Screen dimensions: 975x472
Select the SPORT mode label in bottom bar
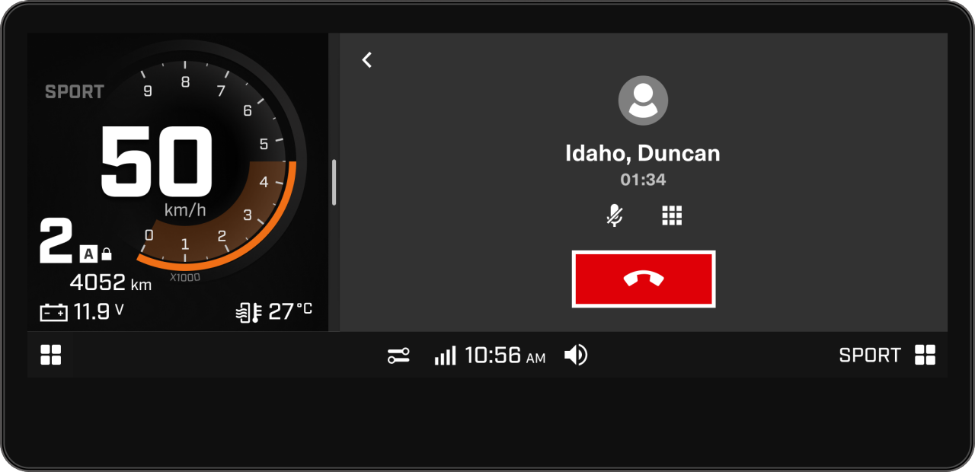[870, 356]
